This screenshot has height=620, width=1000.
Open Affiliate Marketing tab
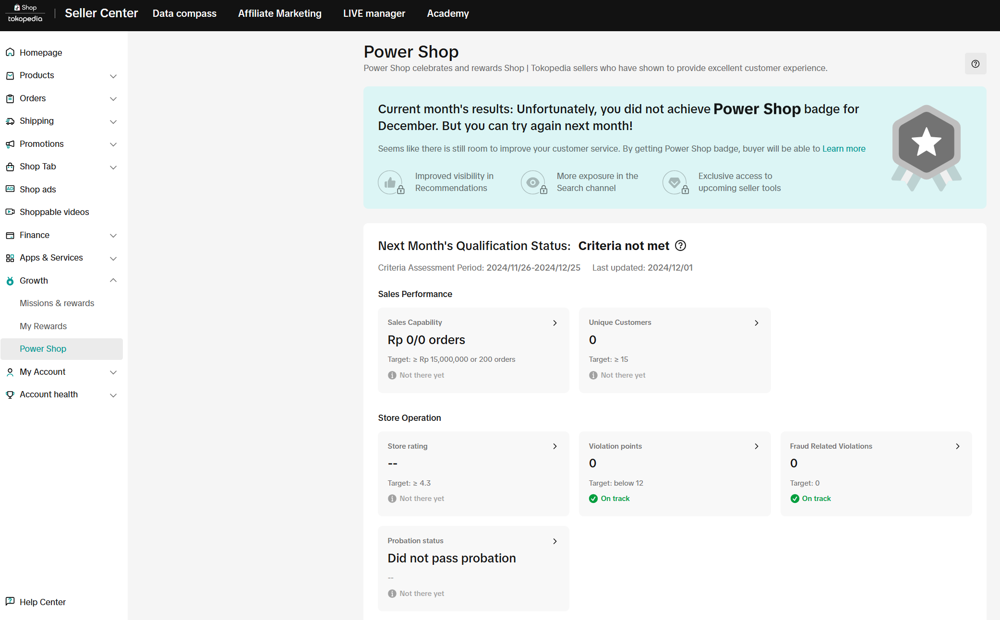click(279, 13)
